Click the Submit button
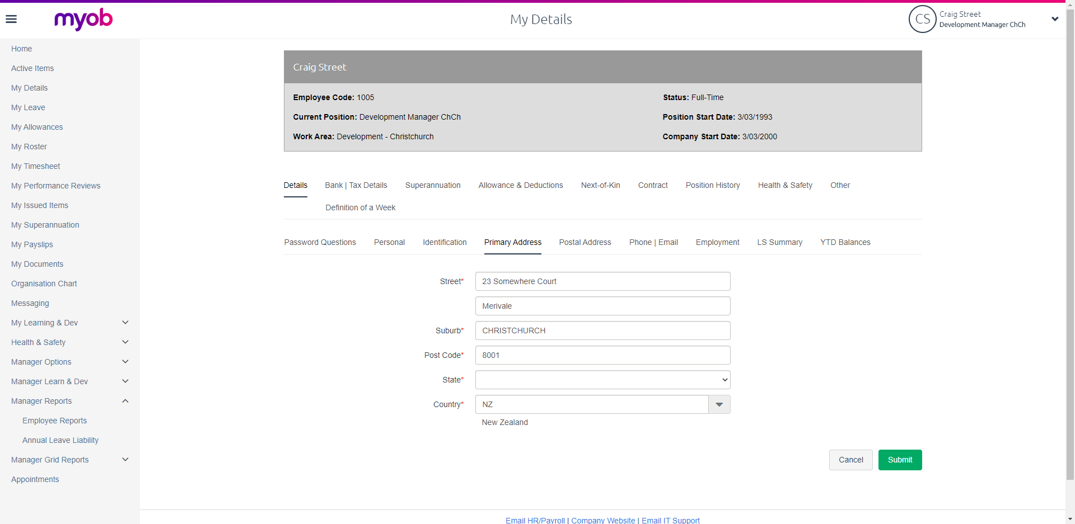The image size is (1075, 524). click(900, 460)
